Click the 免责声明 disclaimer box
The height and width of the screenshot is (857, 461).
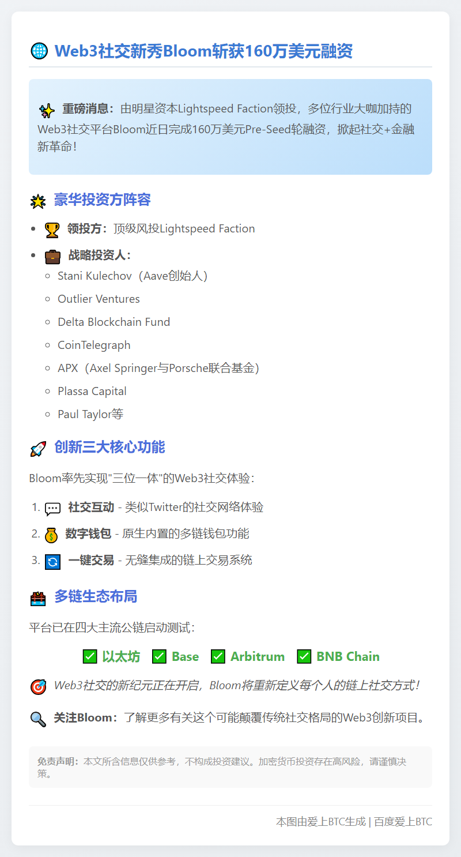click(231, 767)
